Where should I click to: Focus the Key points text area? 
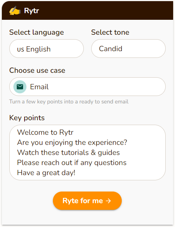[x=87, y=153]
